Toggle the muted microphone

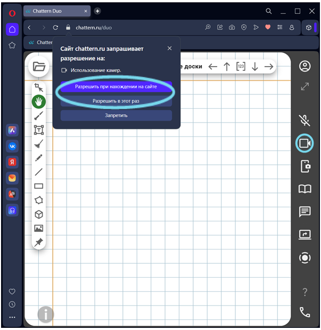tap(304, 120)
